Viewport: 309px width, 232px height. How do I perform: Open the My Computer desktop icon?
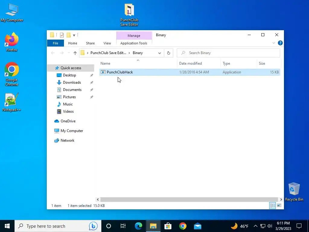12,13
